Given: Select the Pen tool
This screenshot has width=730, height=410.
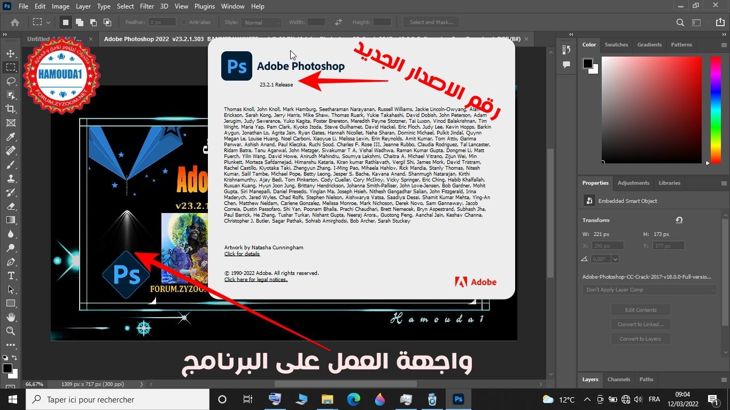Looking at the screenshot, I should click(11, 262).
